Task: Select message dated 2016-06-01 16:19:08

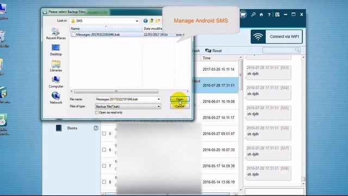Action: click(219, 102)
